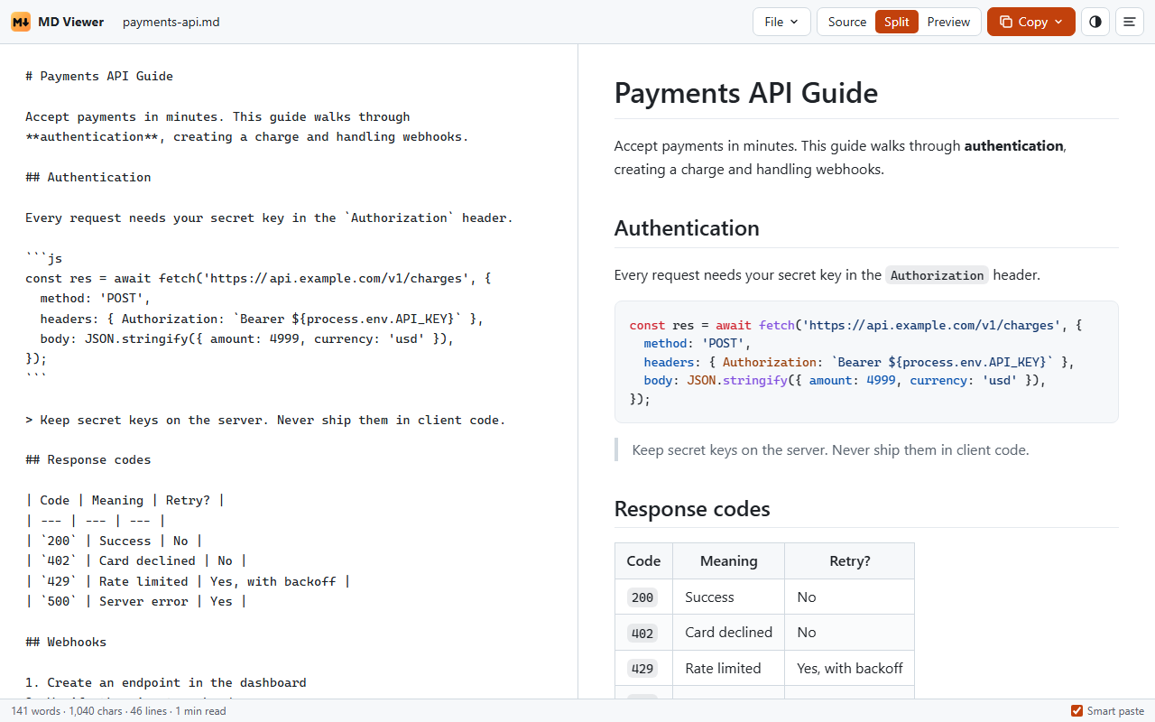Click the rendered 'Payments API Guide' heading
1155x722 pixels.
pyautogui.click(x=746, y=93)
